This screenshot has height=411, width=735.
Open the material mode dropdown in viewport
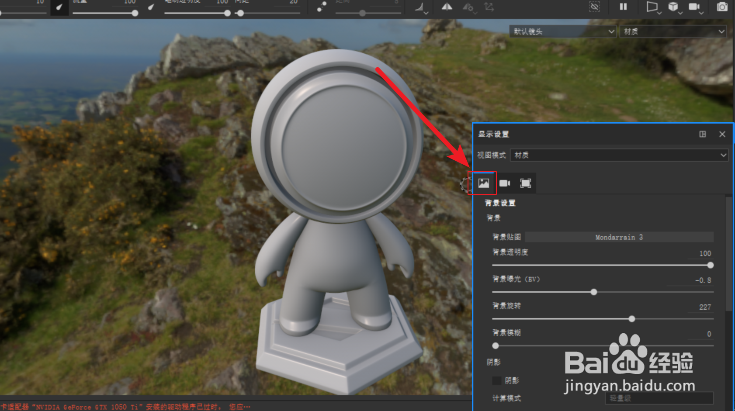pos(673,31)
